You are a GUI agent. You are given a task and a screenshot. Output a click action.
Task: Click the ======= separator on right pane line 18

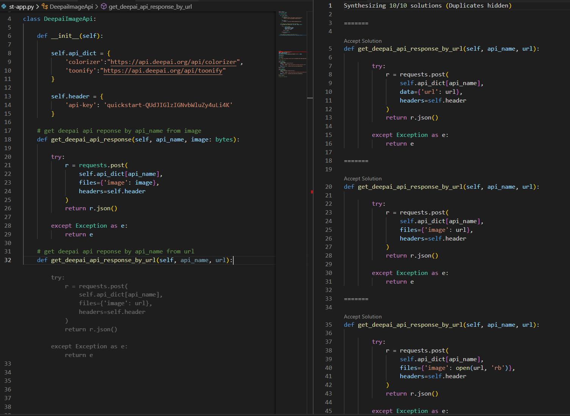coord(356,161)
